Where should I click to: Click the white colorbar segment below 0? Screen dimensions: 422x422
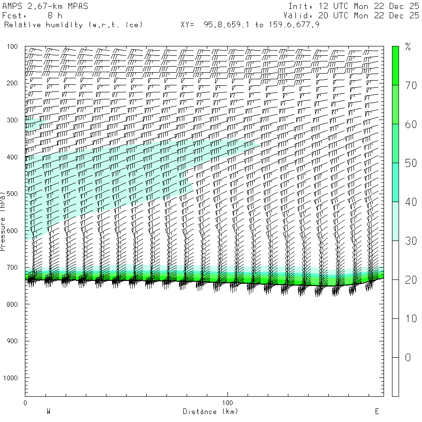(395, 377)
